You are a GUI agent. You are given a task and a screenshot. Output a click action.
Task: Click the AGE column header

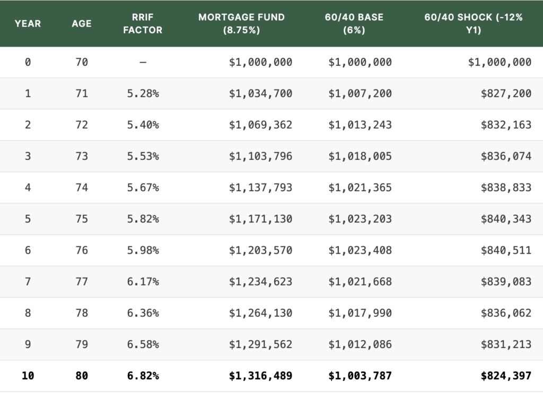pyautogui.click(x=82, y=23)
